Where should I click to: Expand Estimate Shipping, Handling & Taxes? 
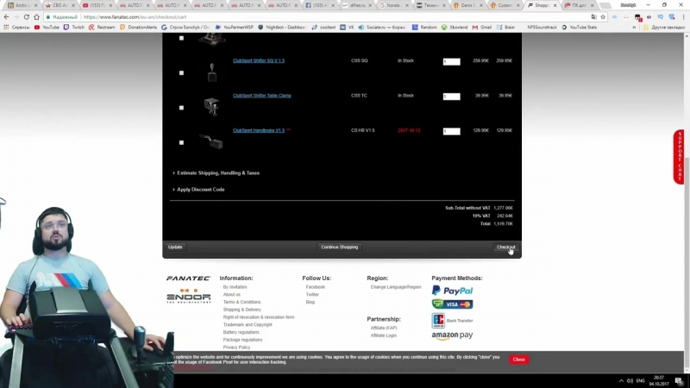point(216,173)
